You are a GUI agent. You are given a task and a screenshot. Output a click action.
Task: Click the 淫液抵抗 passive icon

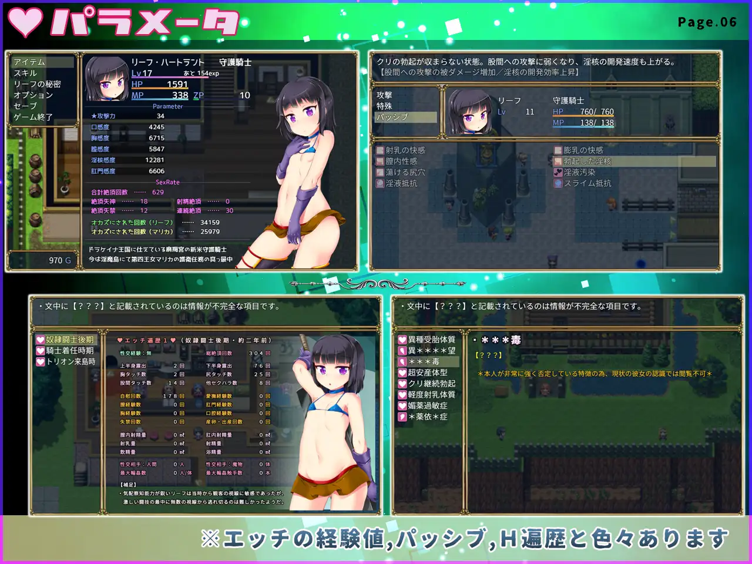379,183
